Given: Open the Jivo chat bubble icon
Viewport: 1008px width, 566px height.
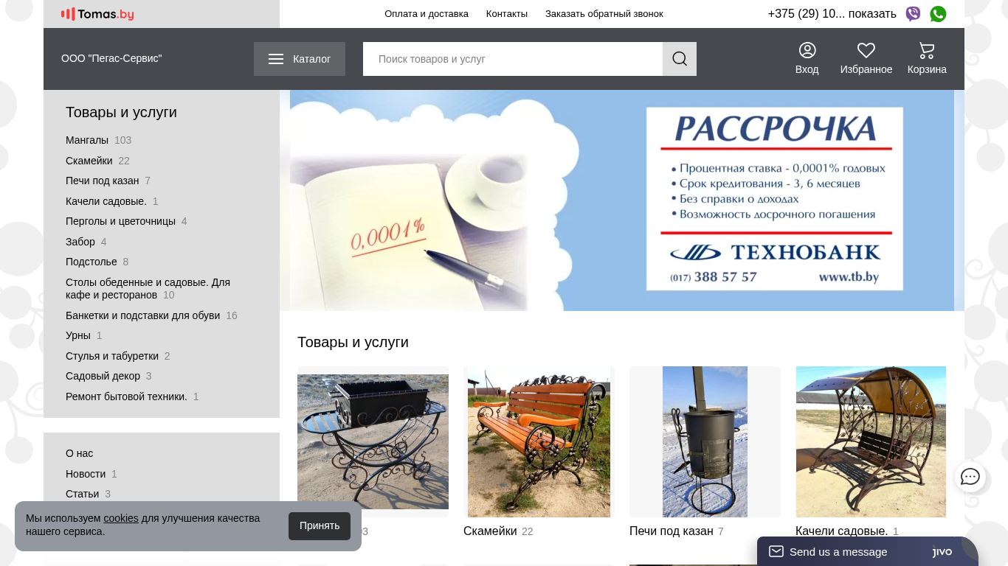Looking at the screenshot, I should click(970, 477).
